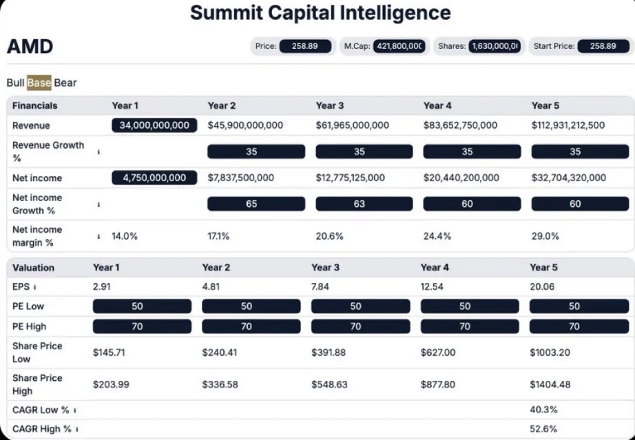Image resolution: width=635 pixels, height=440 pixels.
Task: Edit Year 2 Revenue Growth value 35
Action: (256, 151)
